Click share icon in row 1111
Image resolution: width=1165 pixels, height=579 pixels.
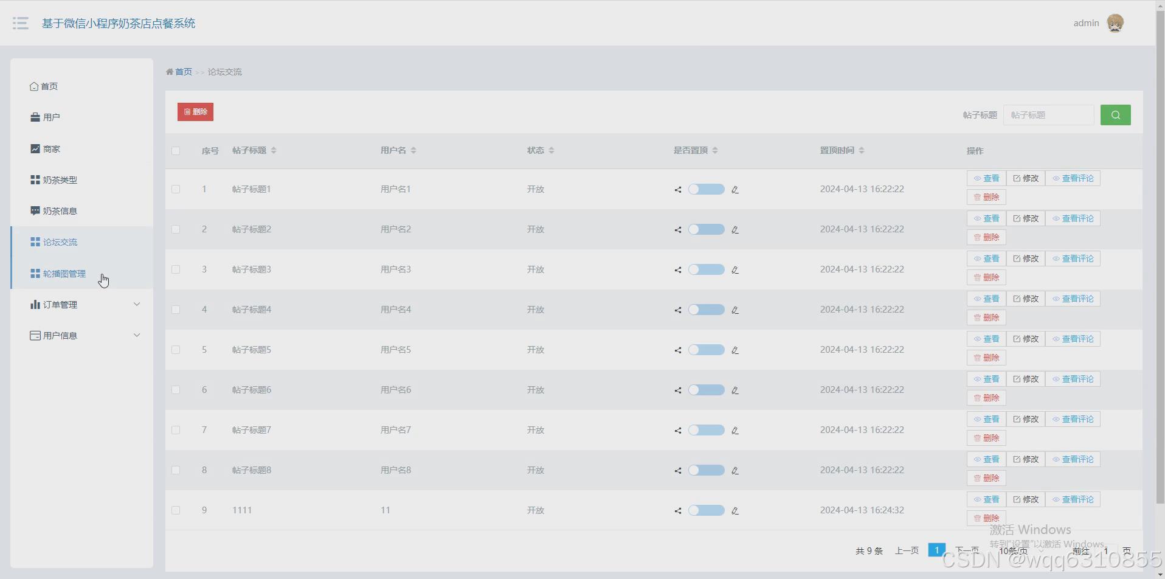tap(677, 511)
